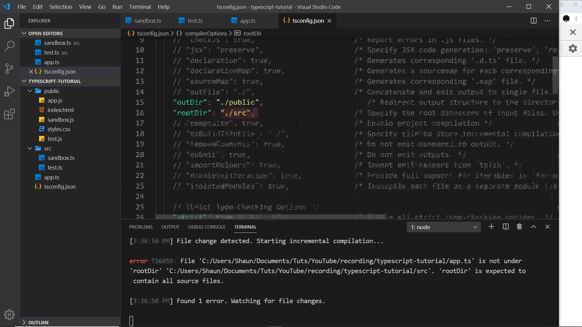Click rootDir in the breadcrumb
This screenshot has height=327, width=582.
(252, 33)
